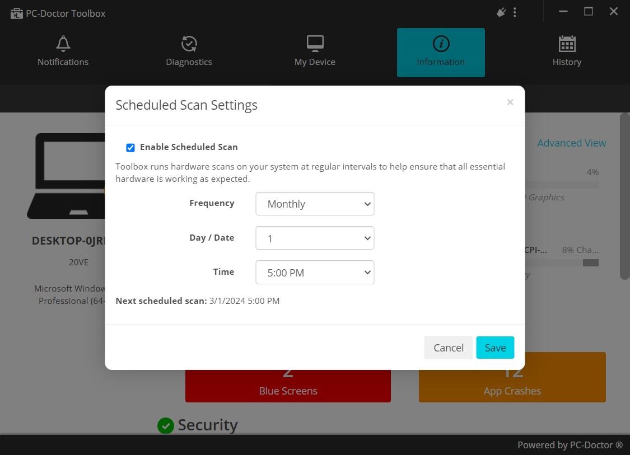Viewport: 630px width, 455px height.
Task: Open the Frequency dropdown set to Monthly
Action: point(315,204)
